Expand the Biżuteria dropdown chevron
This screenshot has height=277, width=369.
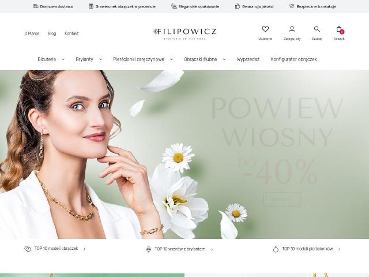pos(63,59)
